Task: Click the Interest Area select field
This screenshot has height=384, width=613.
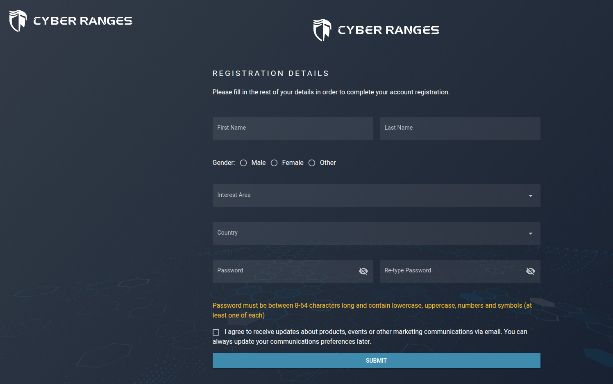Action: point(376,196)
